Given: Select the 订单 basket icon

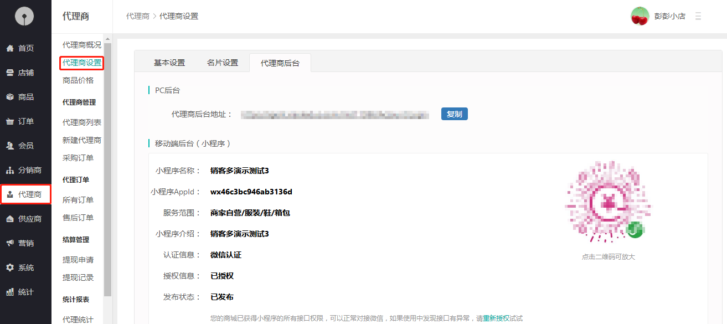Looking at the screenshot, I should coord(10,121).
